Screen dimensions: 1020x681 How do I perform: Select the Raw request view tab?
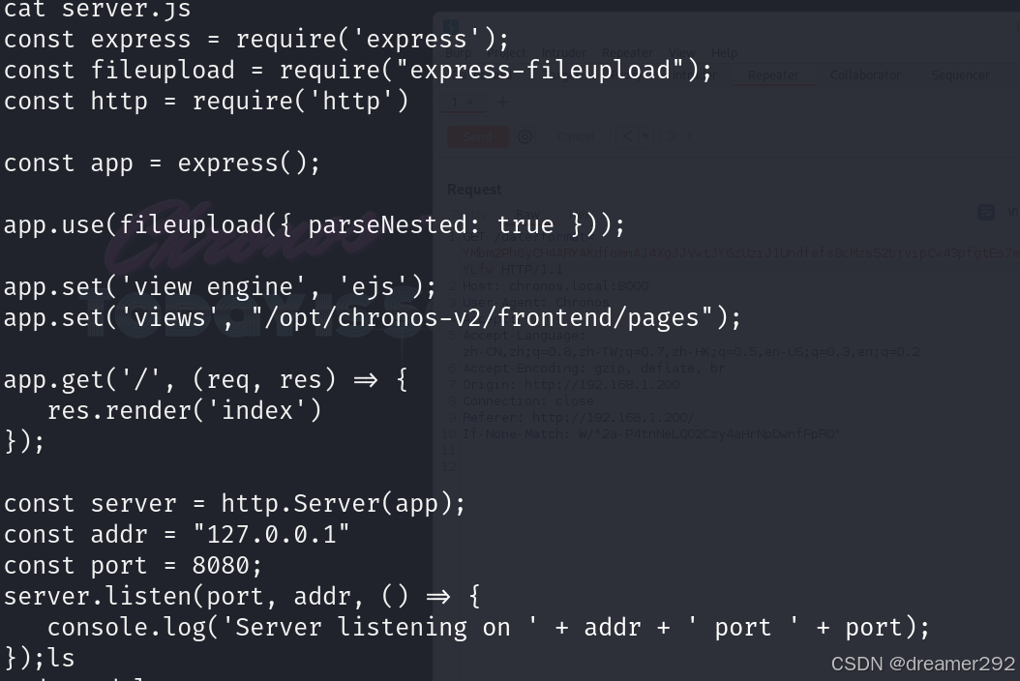tap(527, 214)
